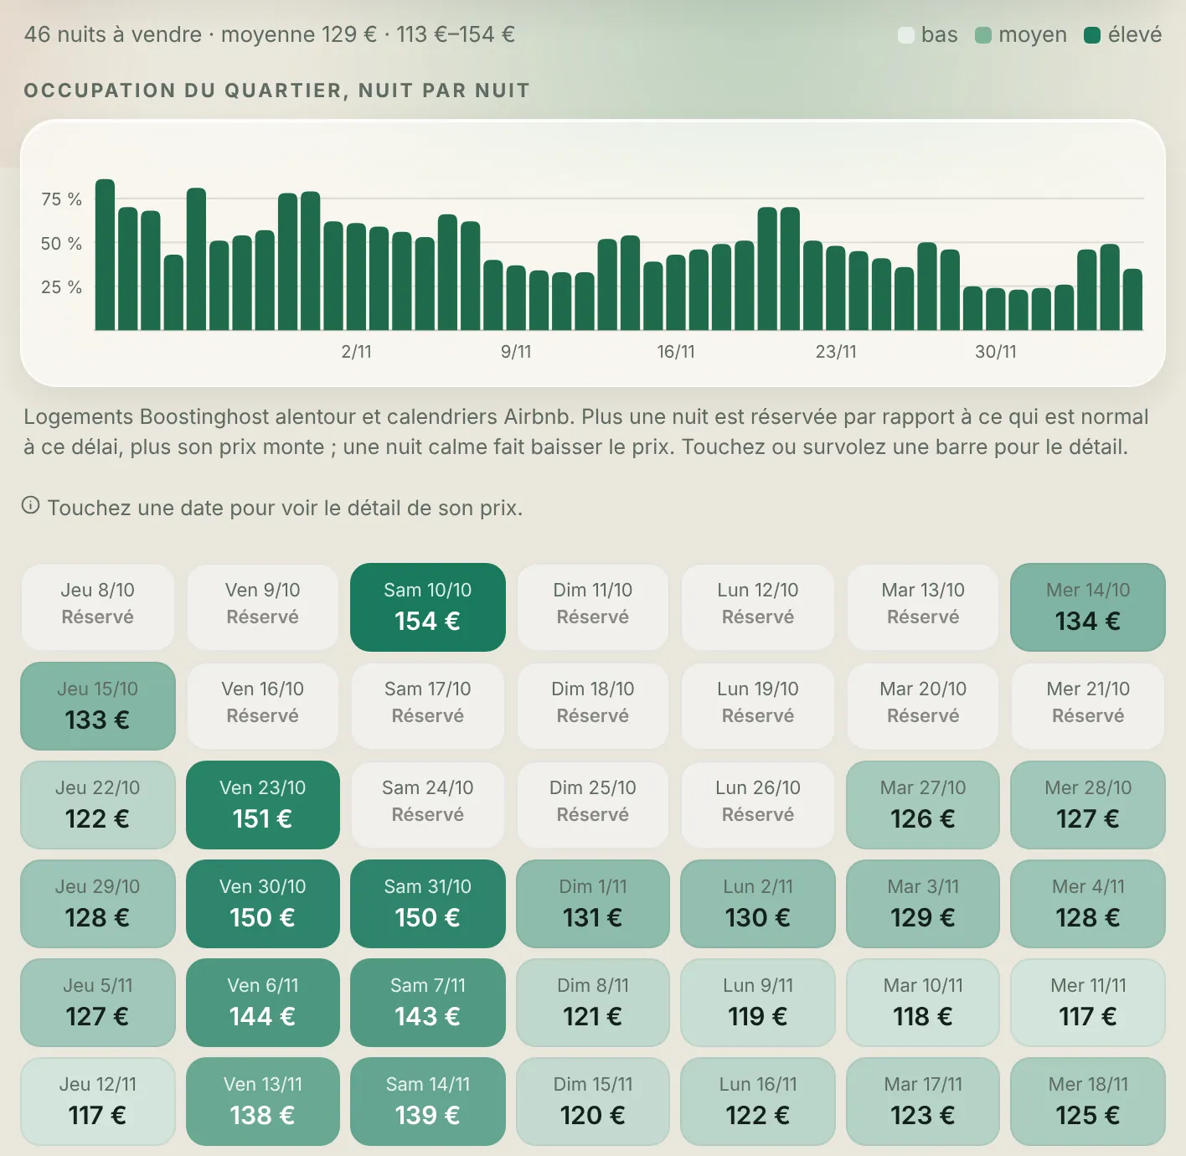
Task: Tap the Mer 4/11 date cell
Action: click(1088, 904)
